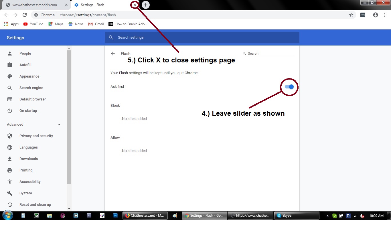
Task: Go back from the Flash settings page
Action: (113, 54)
